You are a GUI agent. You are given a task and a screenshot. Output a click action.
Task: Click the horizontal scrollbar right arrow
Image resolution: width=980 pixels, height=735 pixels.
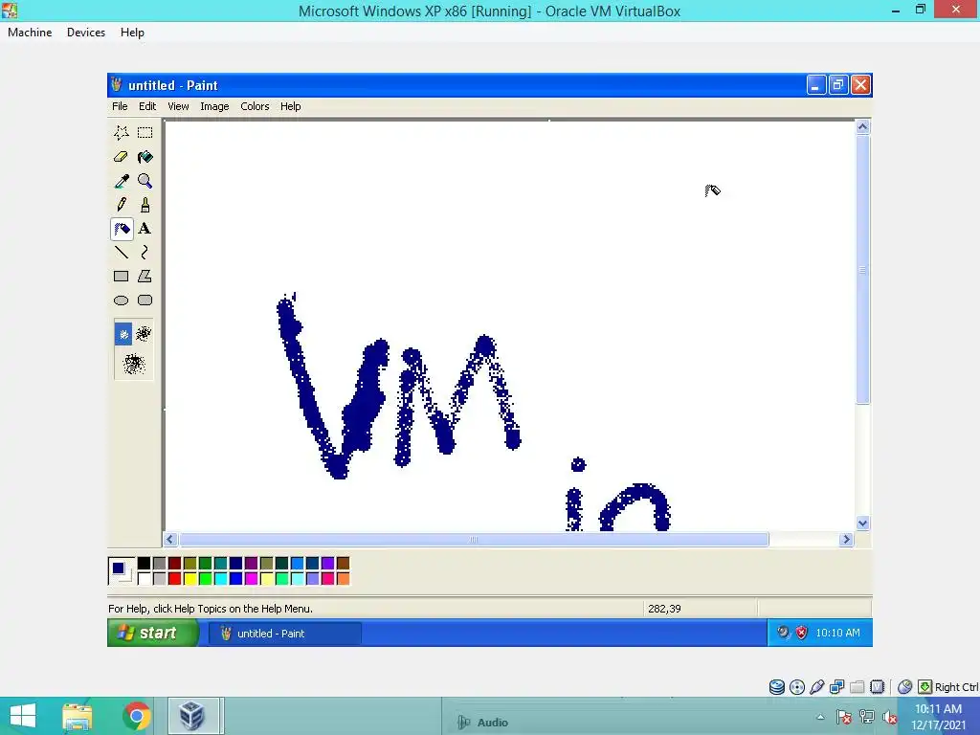pos(846,540)
